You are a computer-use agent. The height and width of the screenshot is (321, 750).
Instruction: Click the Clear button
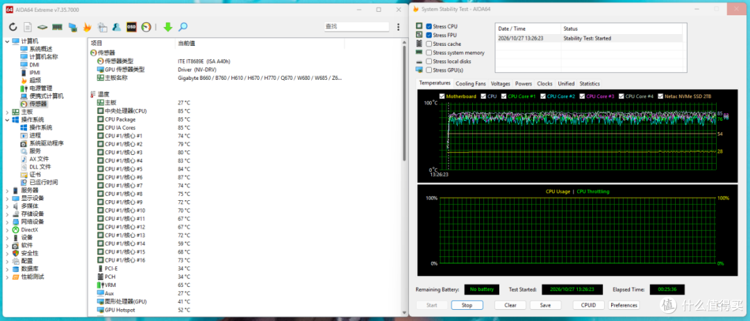[510, 305]
